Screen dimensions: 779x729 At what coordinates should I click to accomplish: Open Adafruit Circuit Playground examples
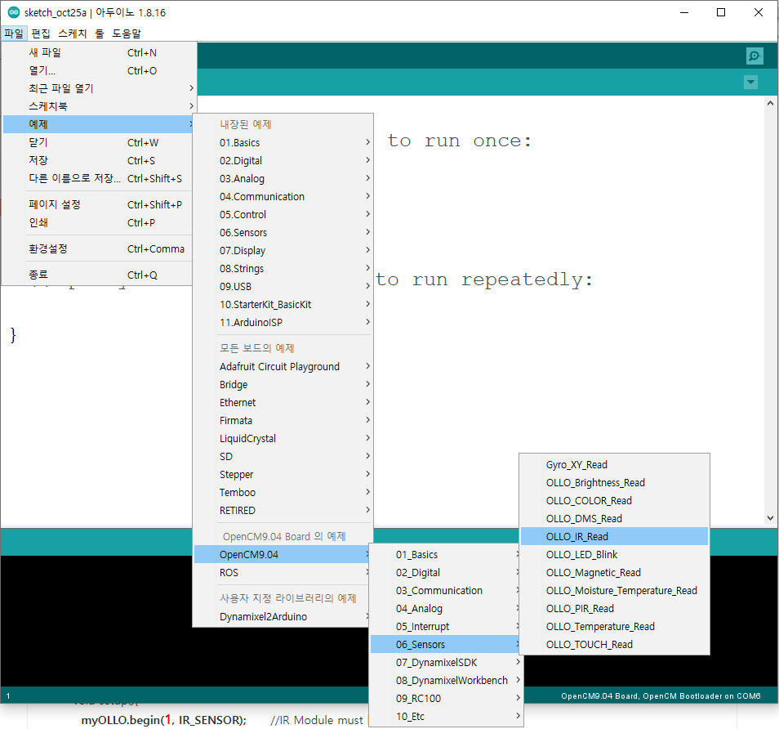[283, 366]
